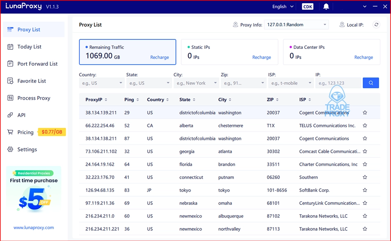This screenshot has height=241, width=391.
Task: Star the 24.164.19.162 brandon proxy
Action: pyautogui.click(x=365, y=164)
